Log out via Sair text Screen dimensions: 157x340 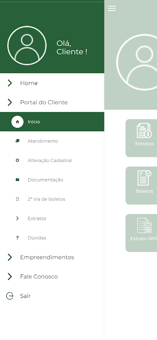(25, 296)
